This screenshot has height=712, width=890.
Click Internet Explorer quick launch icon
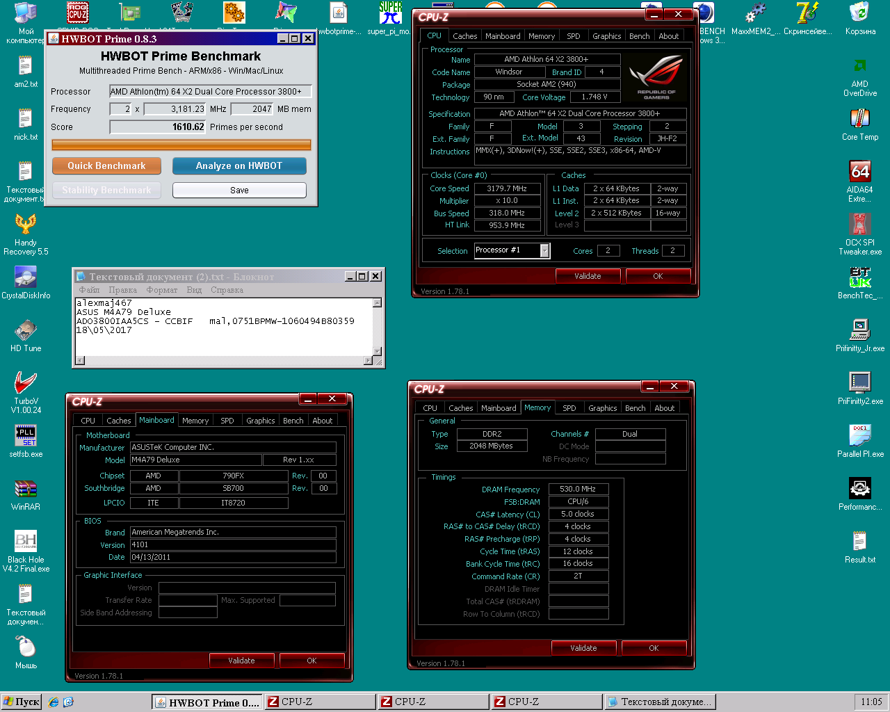click(54, 702)
